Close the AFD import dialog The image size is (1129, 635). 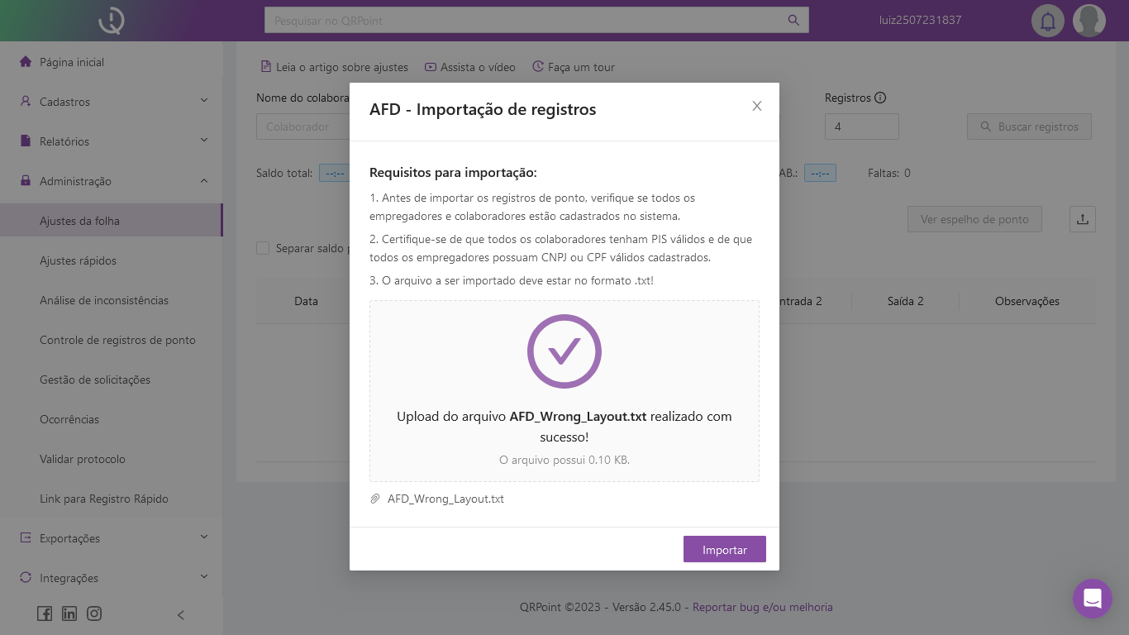click(x=756, y=106)
